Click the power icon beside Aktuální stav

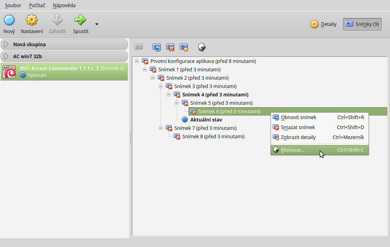pos(184,120)
